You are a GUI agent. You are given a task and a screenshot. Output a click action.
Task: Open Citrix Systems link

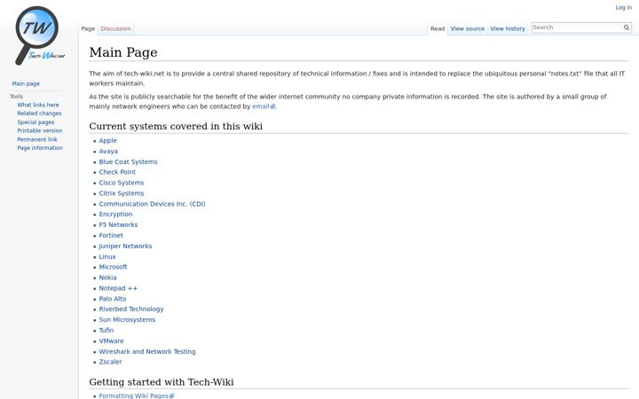click(x=121, y=193)
